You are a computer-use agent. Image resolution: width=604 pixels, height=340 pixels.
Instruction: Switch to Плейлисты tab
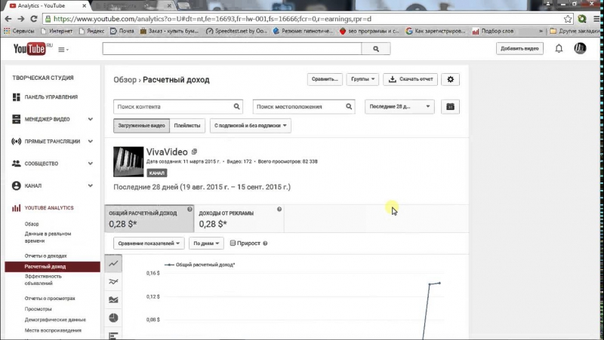coord(187,126)
